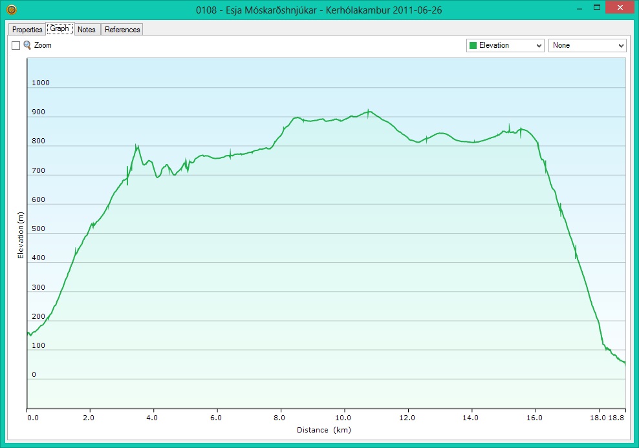Click the 18.8 distance axis label
Image resolution: width=639 pixels, height=448 pixels.
tap(616, 418)
